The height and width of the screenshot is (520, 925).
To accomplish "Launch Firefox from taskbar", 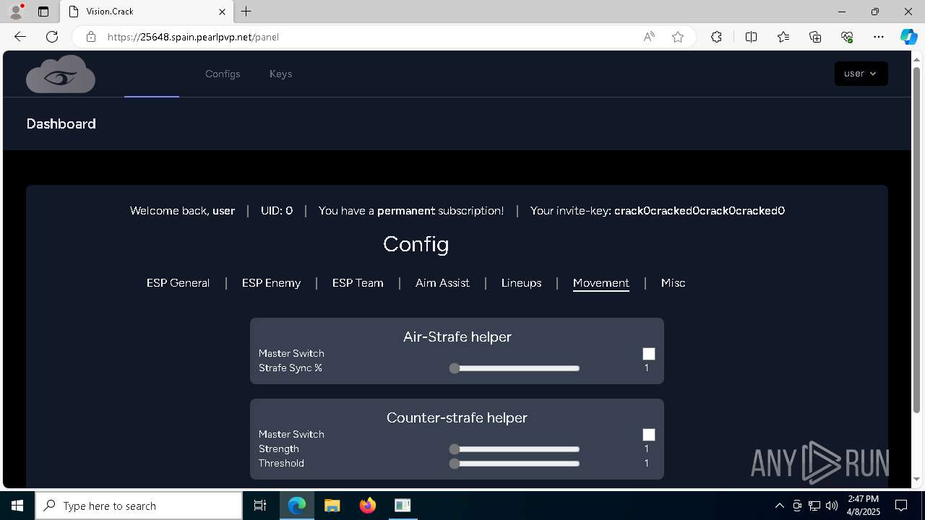I will [367, 506].
